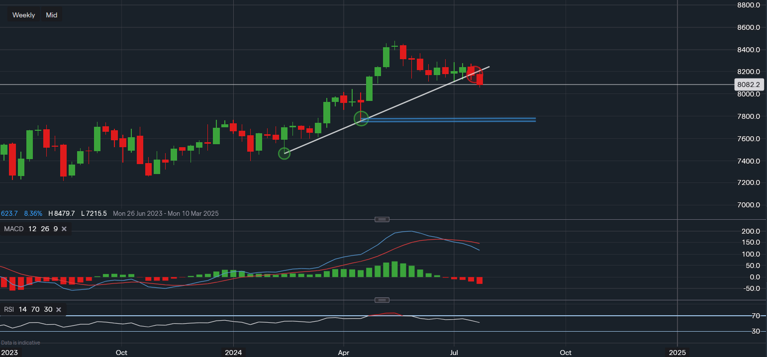767x357 pixels.
Task: Click the 8800.0 label on the price axis
Action: point(748,5)
